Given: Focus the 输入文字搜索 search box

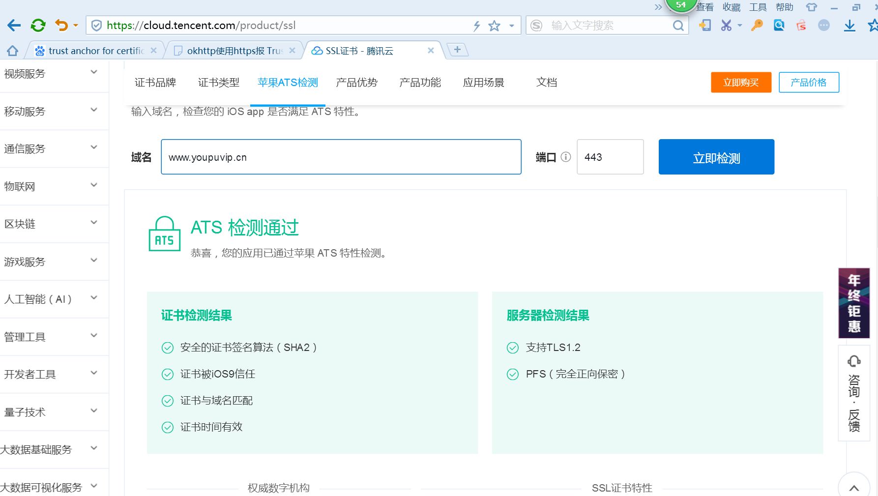Looking at the screenshot, I should (x=607, y=26).
